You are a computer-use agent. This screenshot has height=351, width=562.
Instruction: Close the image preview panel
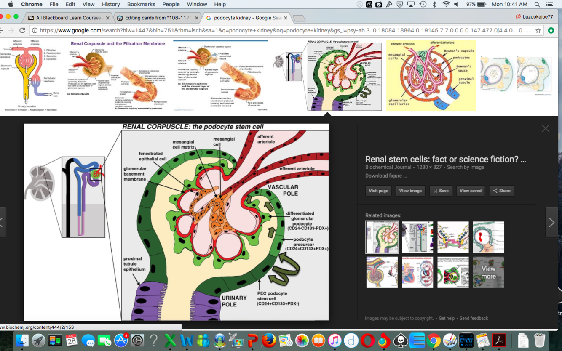click(x=545, y=128)
